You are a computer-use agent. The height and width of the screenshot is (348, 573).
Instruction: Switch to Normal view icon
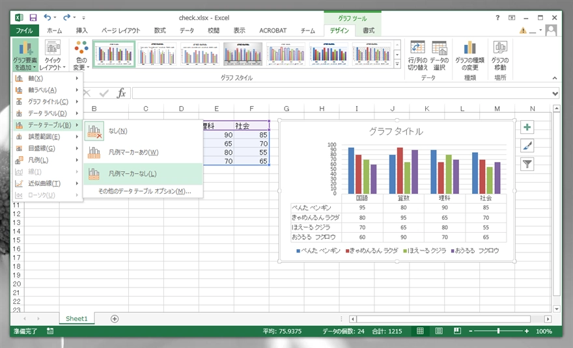tap(420, 331)
